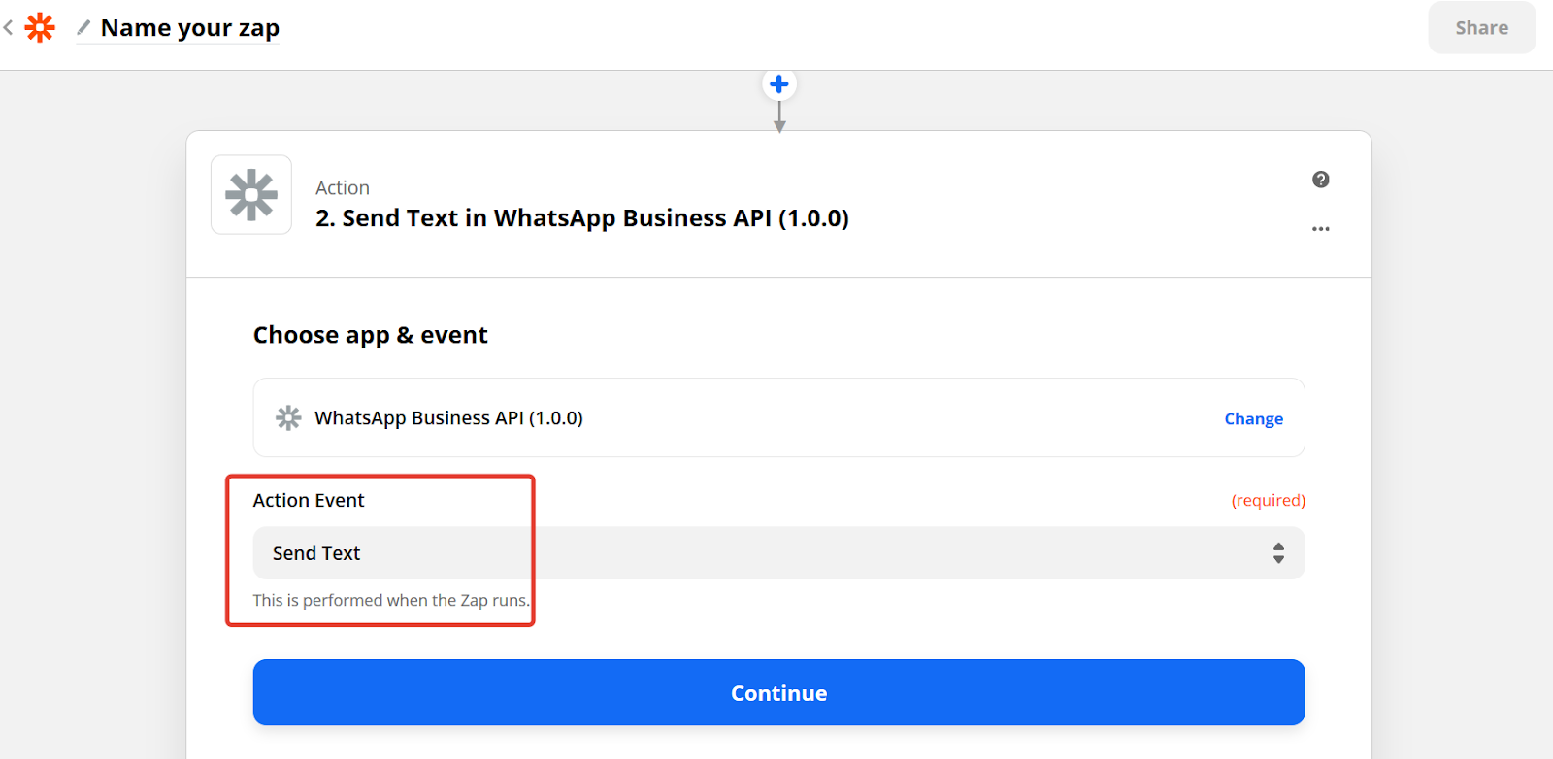Viewport: 1553px width, 759px height.
Task: Click the pencil icon to rename zap
Action: click(x=83, y=27)
